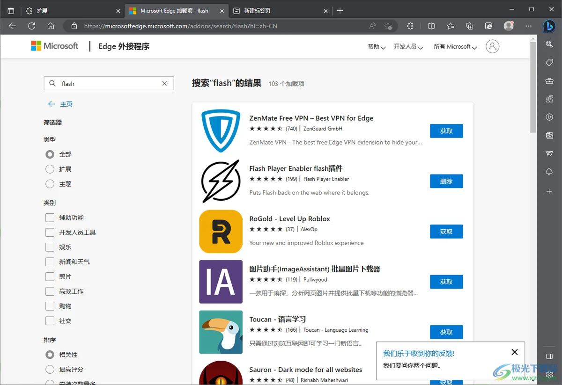Sort results by 最高评分

tap(50, 370)
